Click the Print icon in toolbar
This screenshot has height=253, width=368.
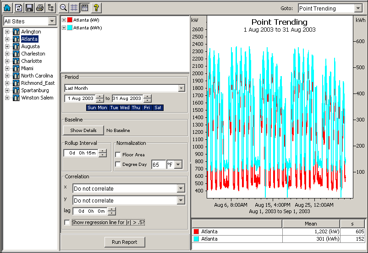(40, 7)
